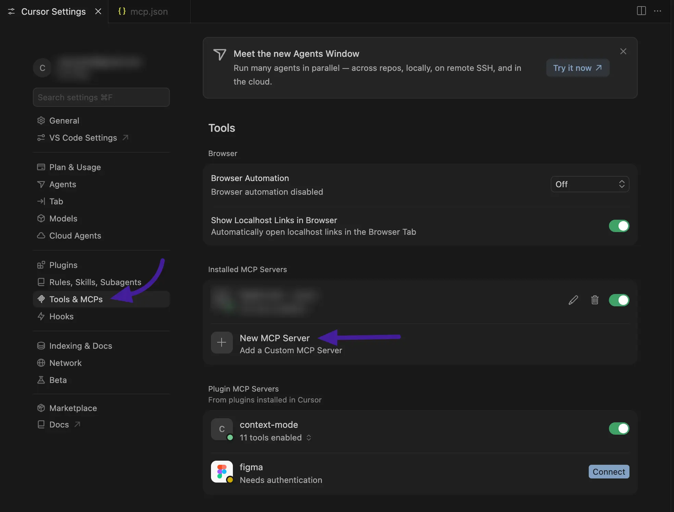
Task: Open Cloud Agents settings
Action: 101,235
